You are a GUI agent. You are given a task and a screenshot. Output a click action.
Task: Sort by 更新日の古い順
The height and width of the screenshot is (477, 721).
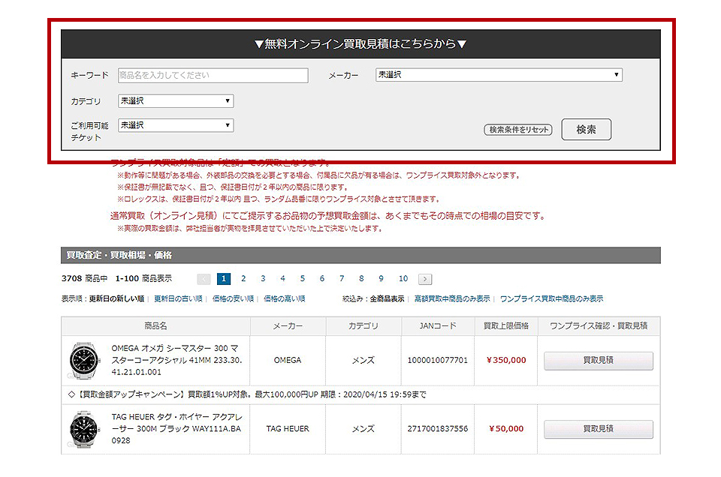click(179, 298)
